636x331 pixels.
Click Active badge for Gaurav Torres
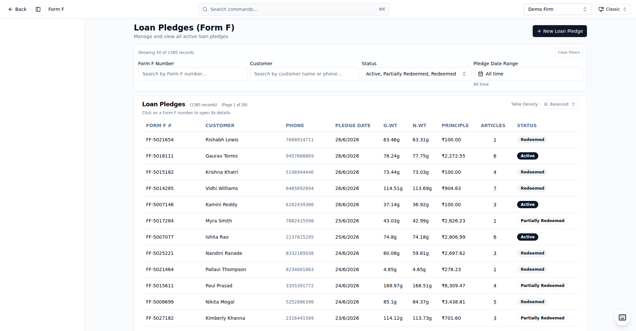pos(527,156)
